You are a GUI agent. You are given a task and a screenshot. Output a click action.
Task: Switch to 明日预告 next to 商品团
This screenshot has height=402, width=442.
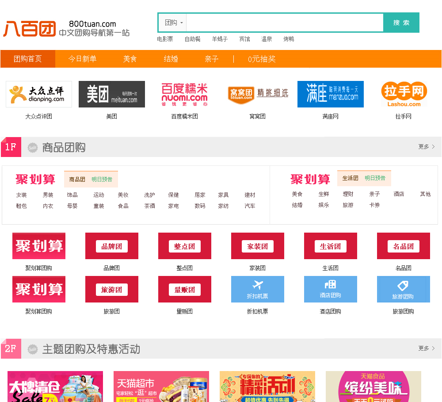coord(102,180)
